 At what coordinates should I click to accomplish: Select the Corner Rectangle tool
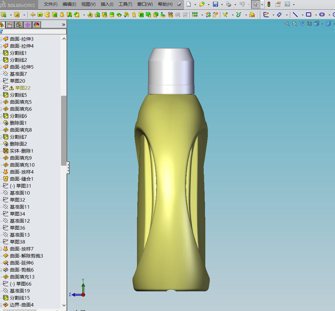(x=309, y=15)
